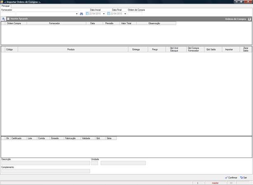Click the Certificado column header

coord(18,138)
